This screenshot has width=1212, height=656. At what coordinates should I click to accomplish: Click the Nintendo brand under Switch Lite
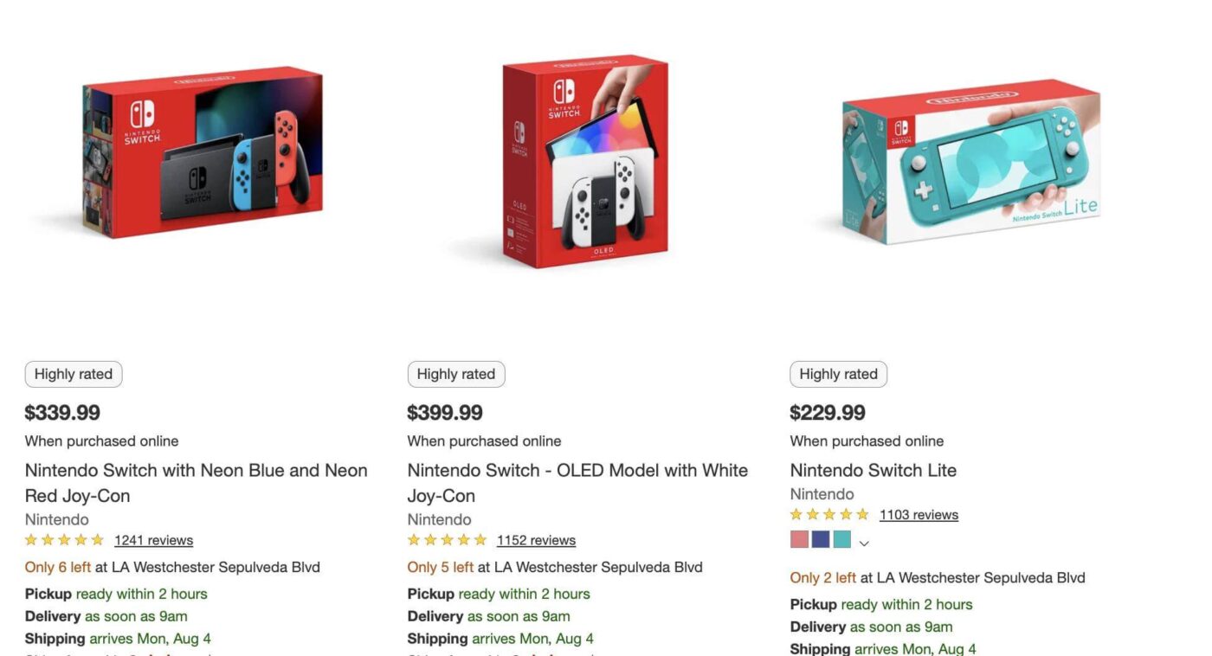pos(822,494)
